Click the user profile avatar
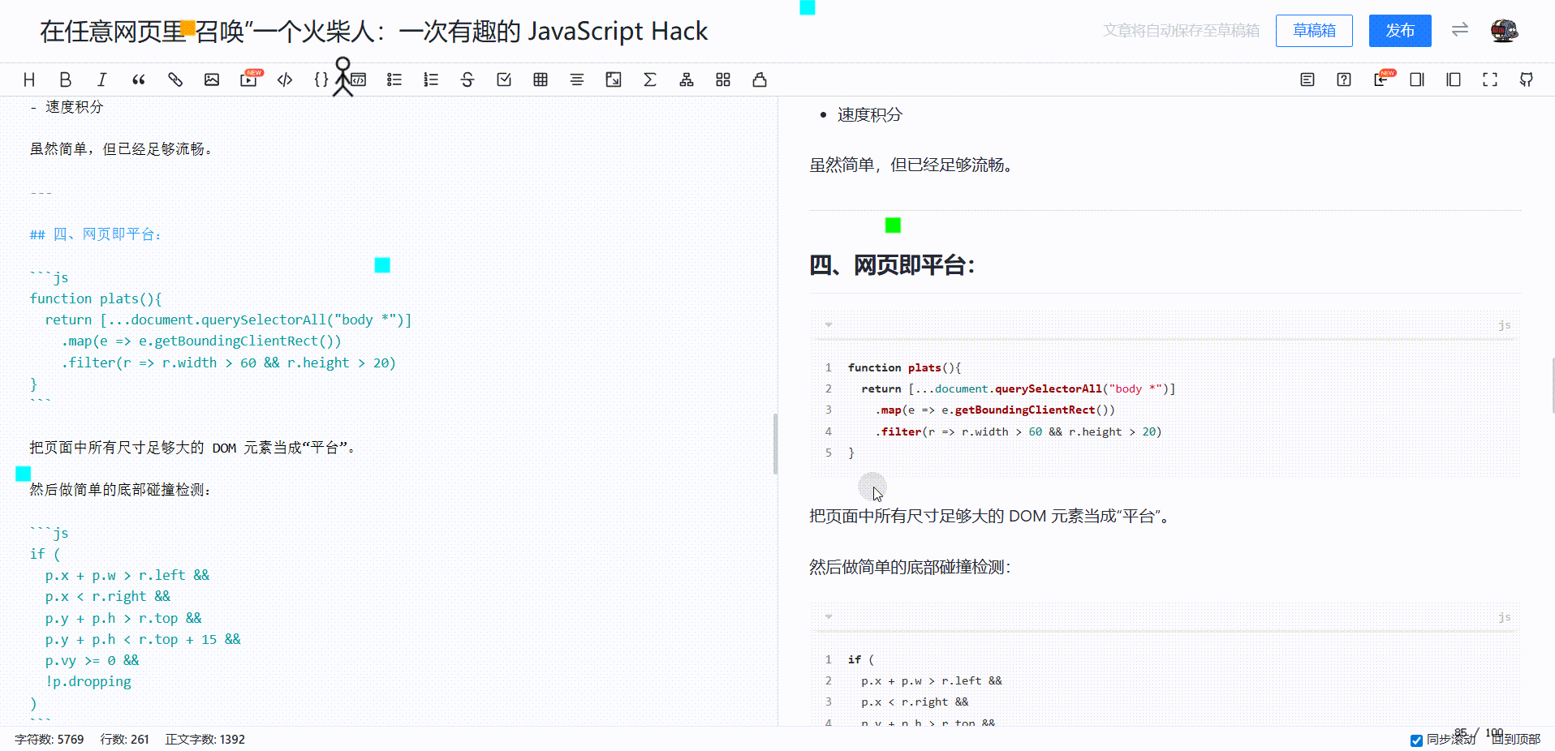Screen dimensions: 1555x751 click(x=1503, y=30)
